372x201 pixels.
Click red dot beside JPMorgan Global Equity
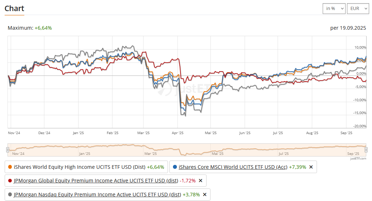pos(10,181)
